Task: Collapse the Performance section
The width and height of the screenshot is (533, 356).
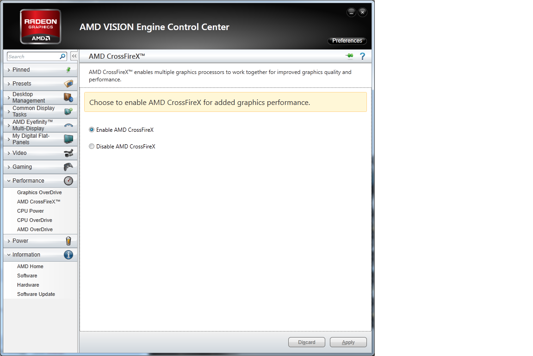Action: [x=40, y=181]
